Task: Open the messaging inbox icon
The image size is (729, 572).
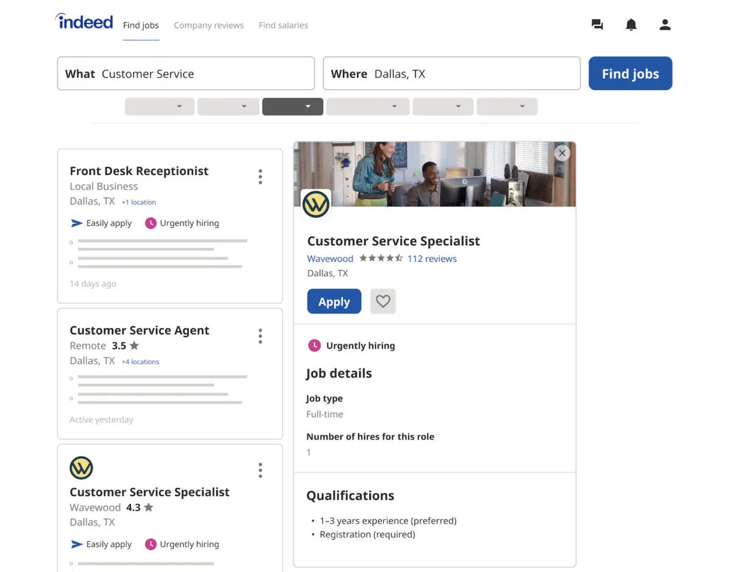Action: [597, 24]
